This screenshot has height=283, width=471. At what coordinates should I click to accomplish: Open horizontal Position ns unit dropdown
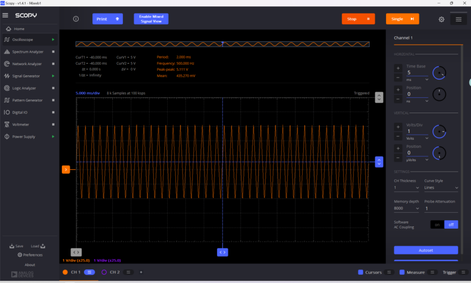417,101
